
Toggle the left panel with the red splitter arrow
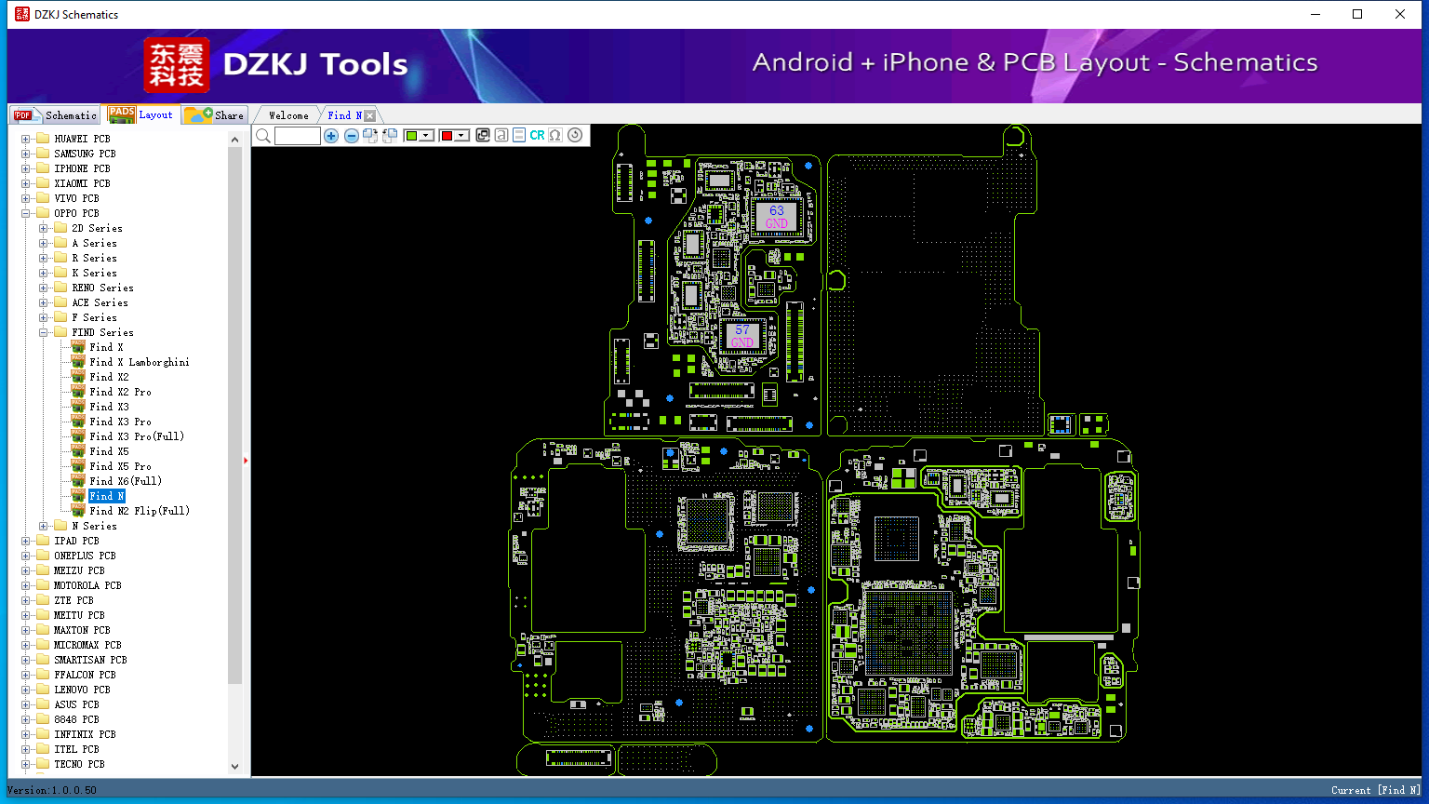[246, 460]
